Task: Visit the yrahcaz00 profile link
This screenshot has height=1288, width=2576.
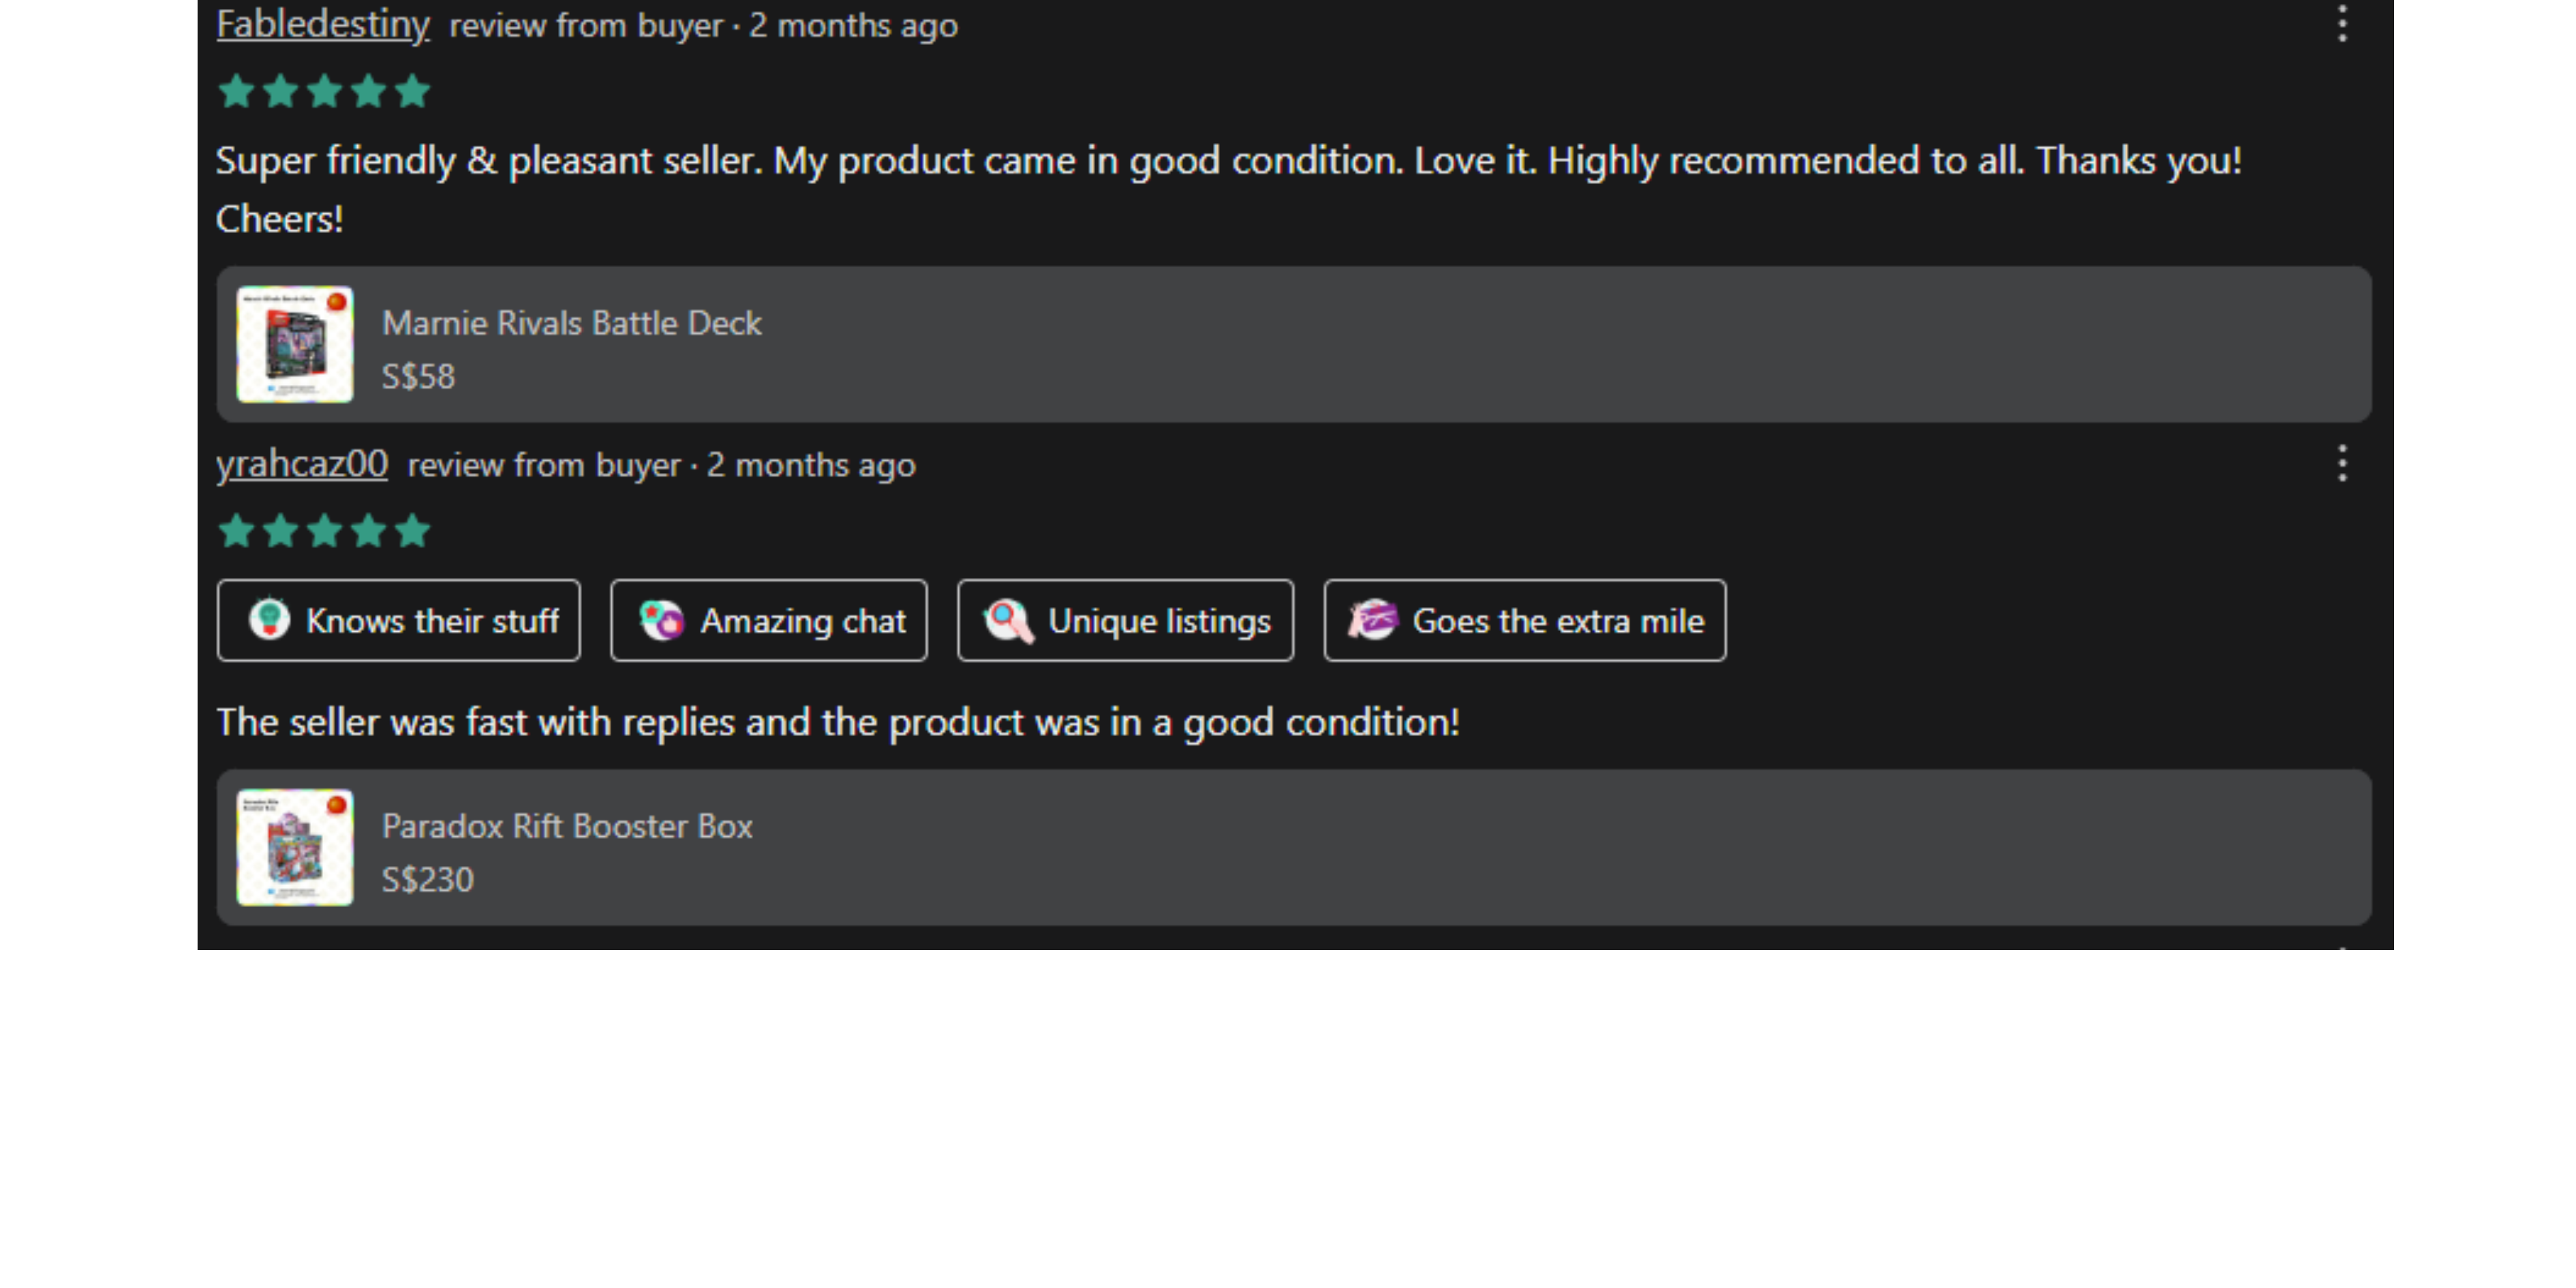Action: pos(302,464)
